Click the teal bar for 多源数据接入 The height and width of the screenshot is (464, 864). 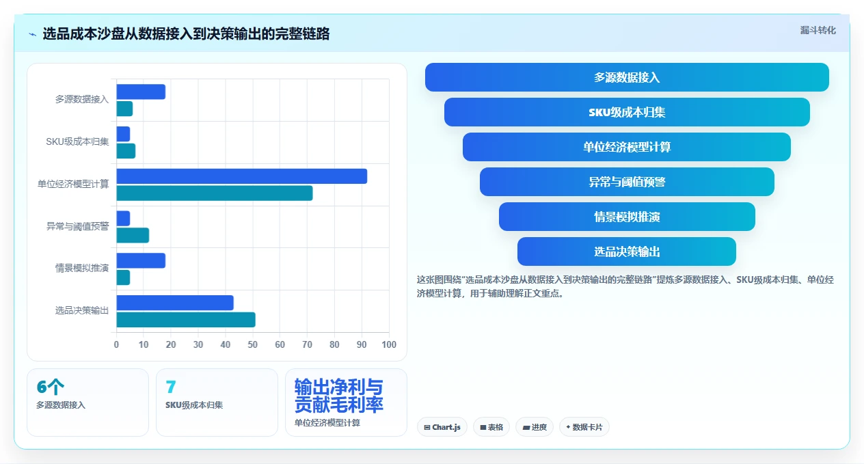(x=124, y=109)
